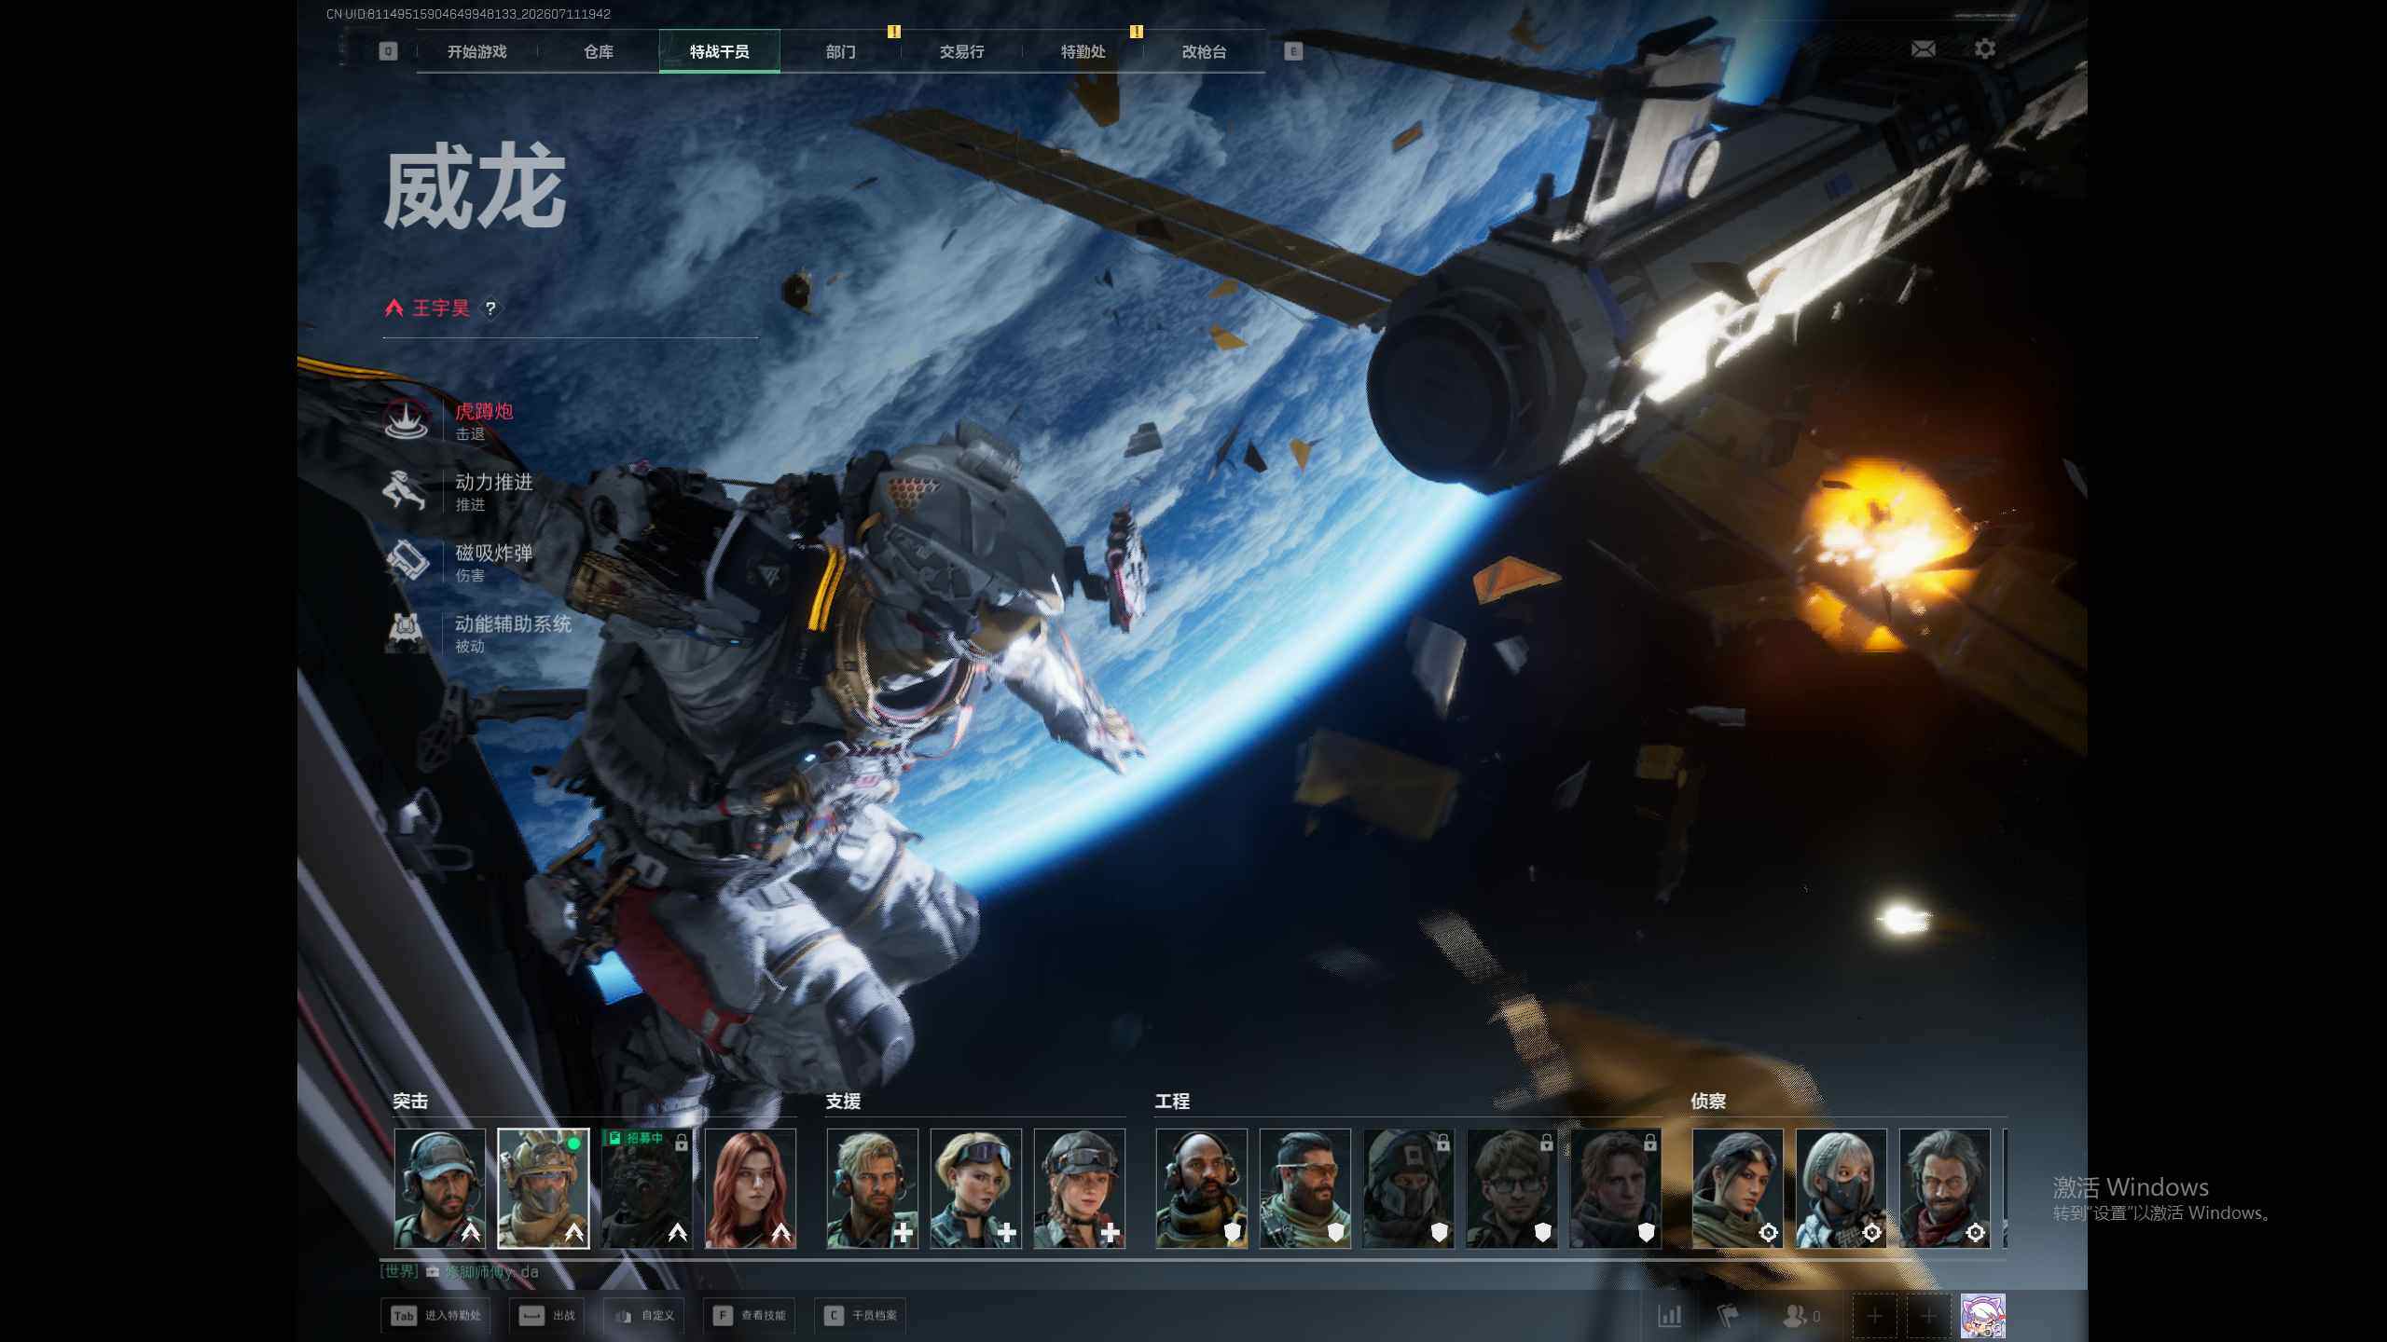Image resolution: width=2387 pixels, height=1342 pixels.
Task: Select the locked engineer wearing eyeglasses
Action: (1512, 1188)
